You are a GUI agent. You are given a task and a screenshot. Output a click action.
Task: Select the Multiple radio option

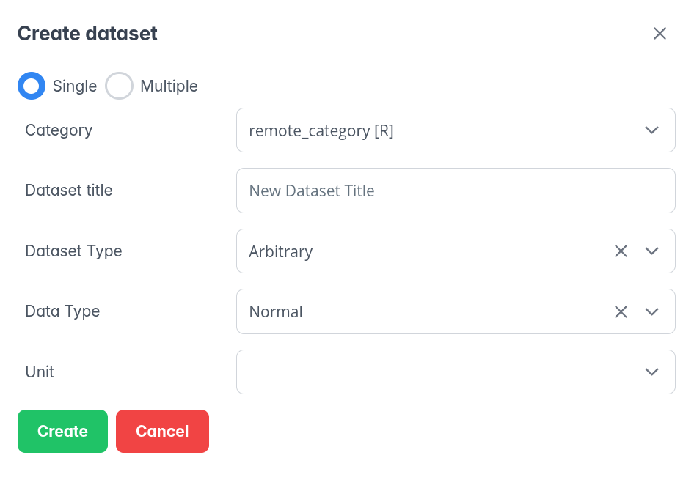coord(119,86)
